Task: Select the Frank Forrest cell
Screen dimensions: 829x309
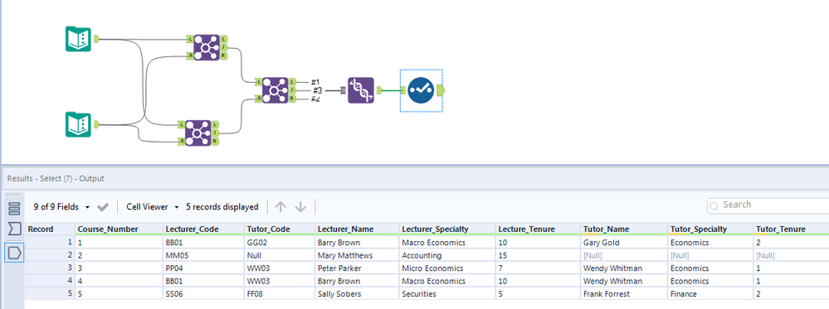Action: tap(624, 294)
